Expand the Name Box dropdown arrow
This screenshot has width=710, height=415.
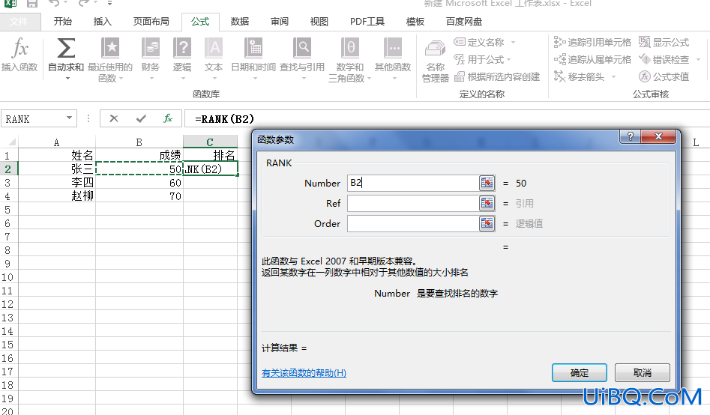click(x=69, y=118)
